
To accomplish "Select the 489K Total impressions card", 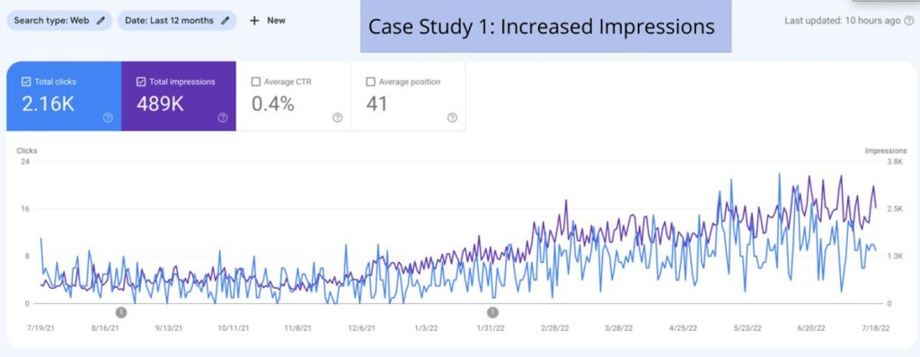I will click(179, 96).
